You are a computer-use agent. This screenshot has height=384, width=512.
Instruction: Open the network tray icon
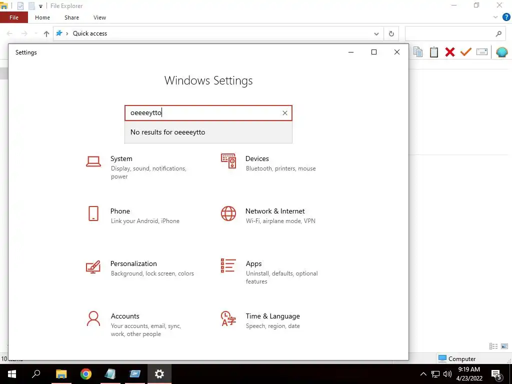point(435,374)
